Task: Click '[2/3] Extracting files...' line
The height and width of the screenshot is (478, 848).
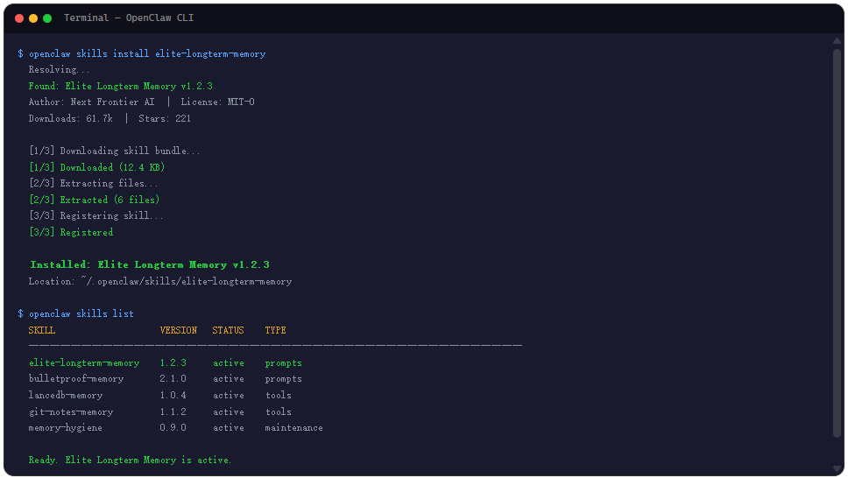Action: [94, 183]
